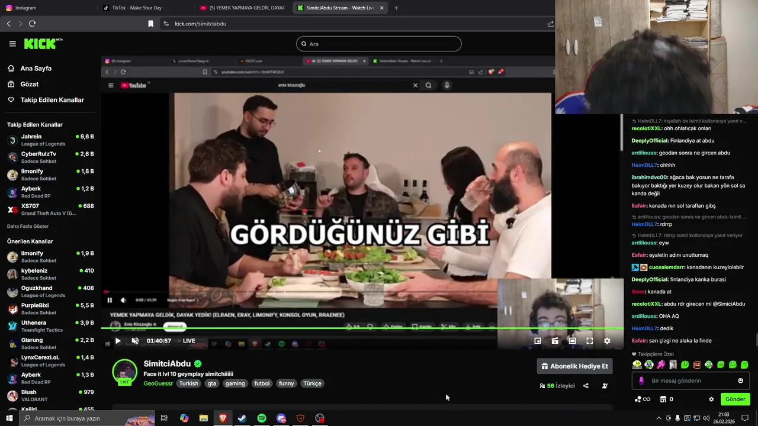Switch to the YEMEK YAPMAYA GELDİK tab
Viewport: 758px width, 426px height.
pyautogui.click(x=243, y=8)
